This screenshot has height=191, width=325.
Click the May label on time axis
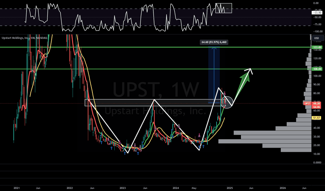tap(194, 188)
